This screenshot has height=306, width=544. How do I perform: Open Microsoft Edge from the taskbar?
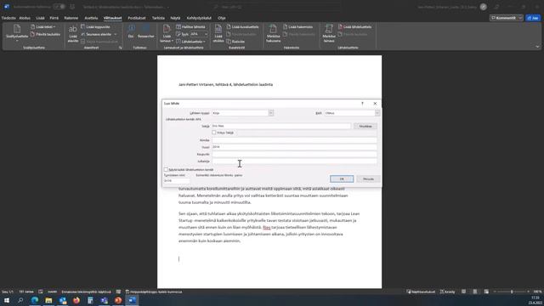[35, 300]
